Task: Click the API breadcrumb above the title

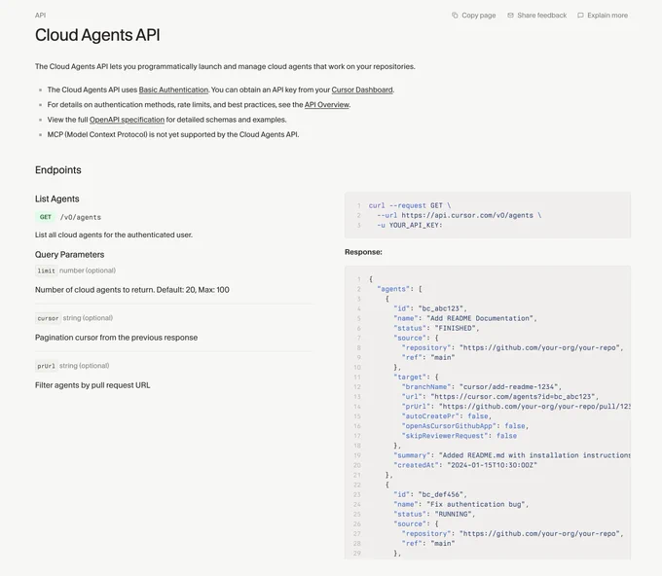Action: 41,16
